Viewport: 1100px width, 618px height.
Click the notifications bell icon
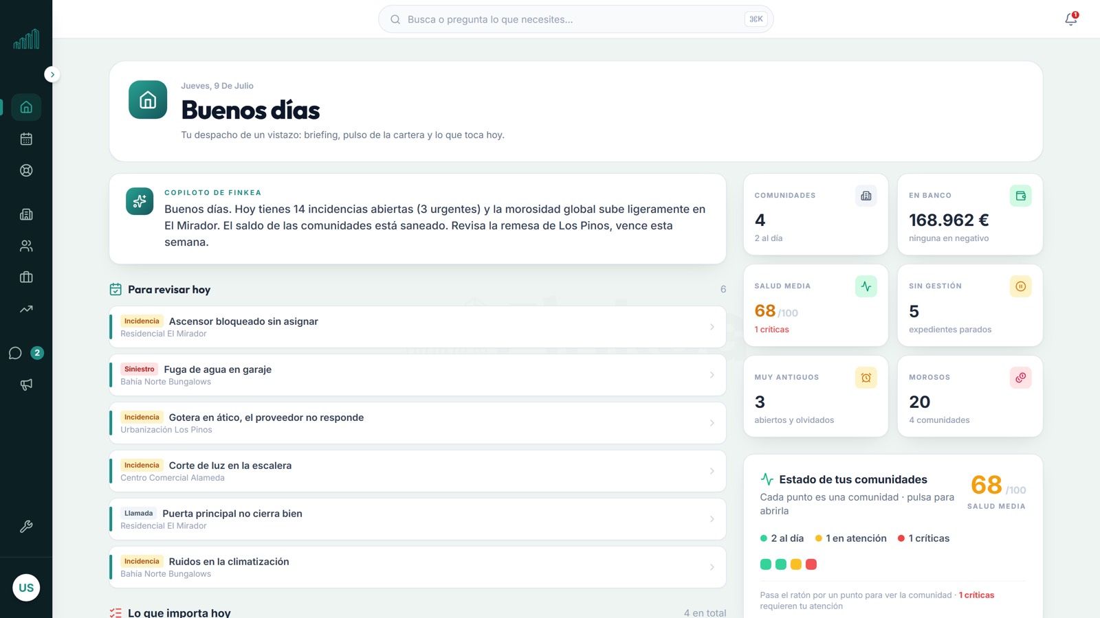(1071, 19)
